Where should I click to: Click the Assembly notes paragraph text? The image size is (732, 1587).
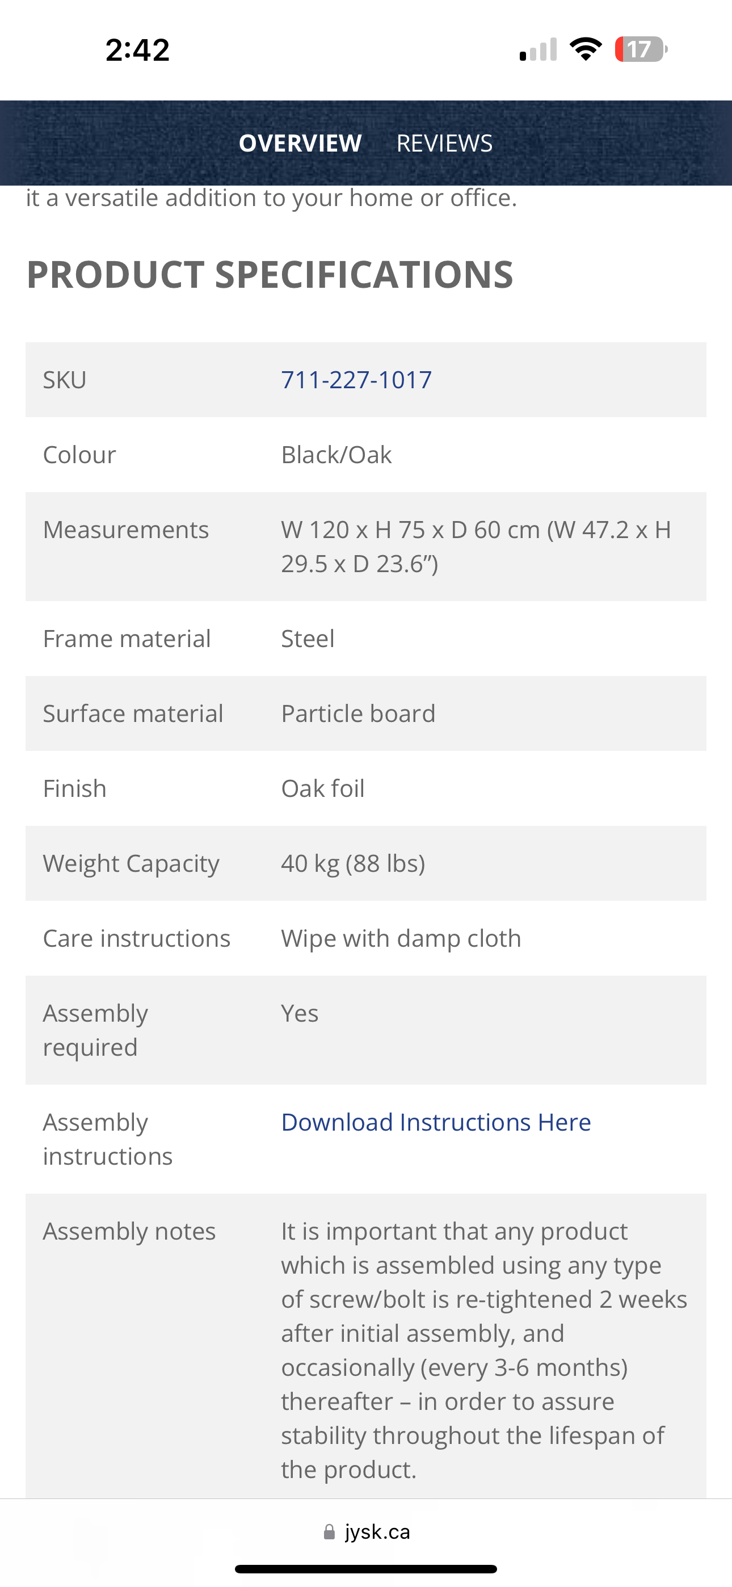click(x=484, y=1350)
